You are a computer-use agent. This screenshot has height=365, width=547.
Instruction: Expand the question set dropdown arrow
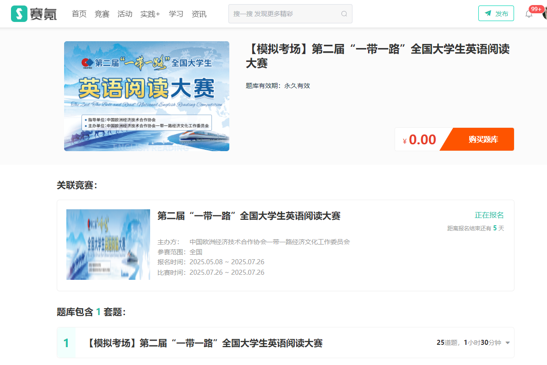click(508, 343)
